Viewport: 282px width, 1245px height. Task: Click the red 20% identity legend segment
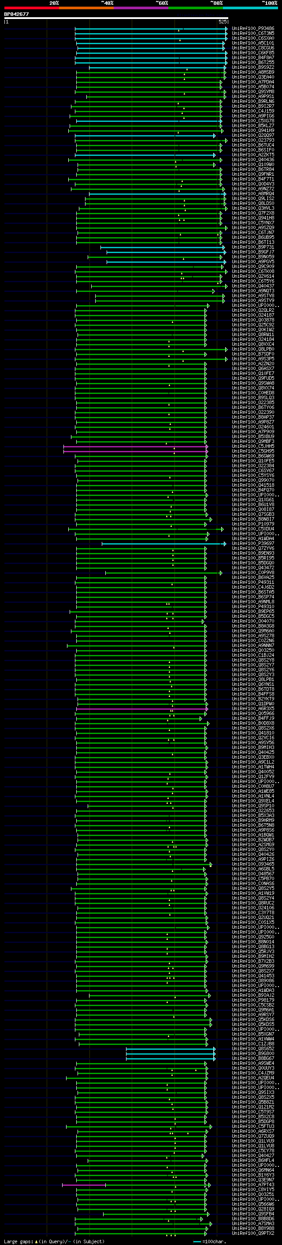(x=32, y=8)
